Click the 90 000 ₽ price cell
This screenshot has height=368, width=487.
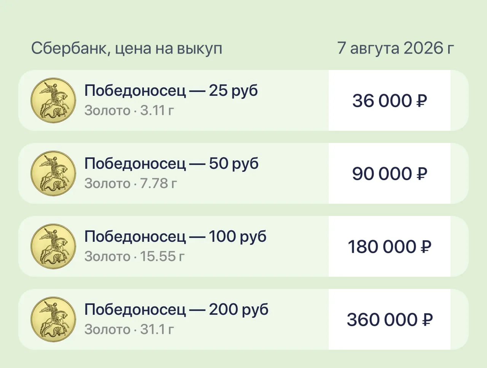(390, 173)
